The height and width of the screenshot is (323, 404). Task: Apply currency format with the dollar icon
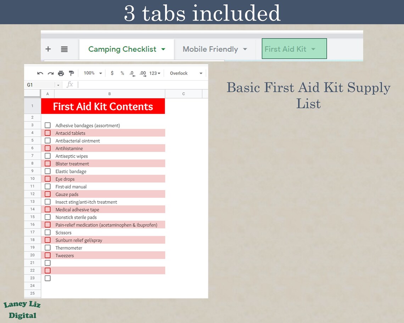(112, 73)
